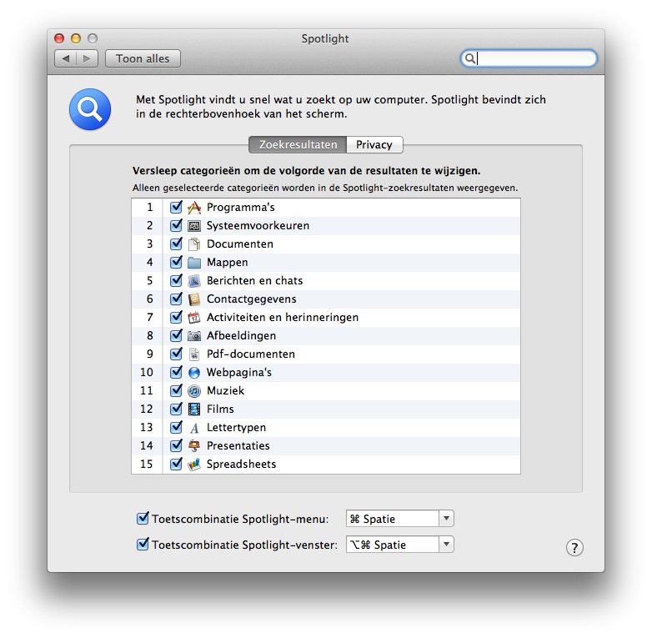The image size is (652, 638).
Task: Click the Programma's category icon
Action: [x=194, y=208]
